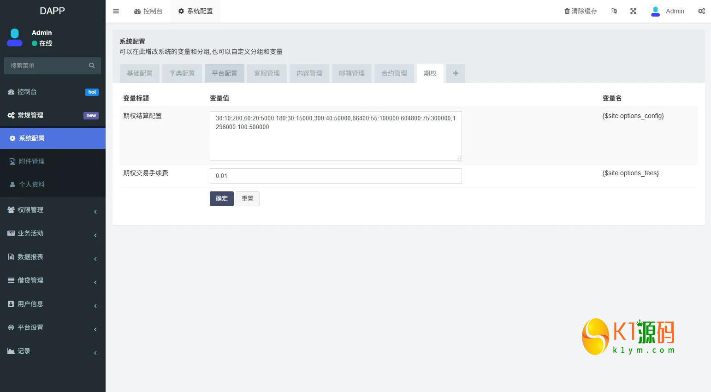Expand the 业务活动 menu chevron
Screen dimensions: 711x392
tap(95, 236)
